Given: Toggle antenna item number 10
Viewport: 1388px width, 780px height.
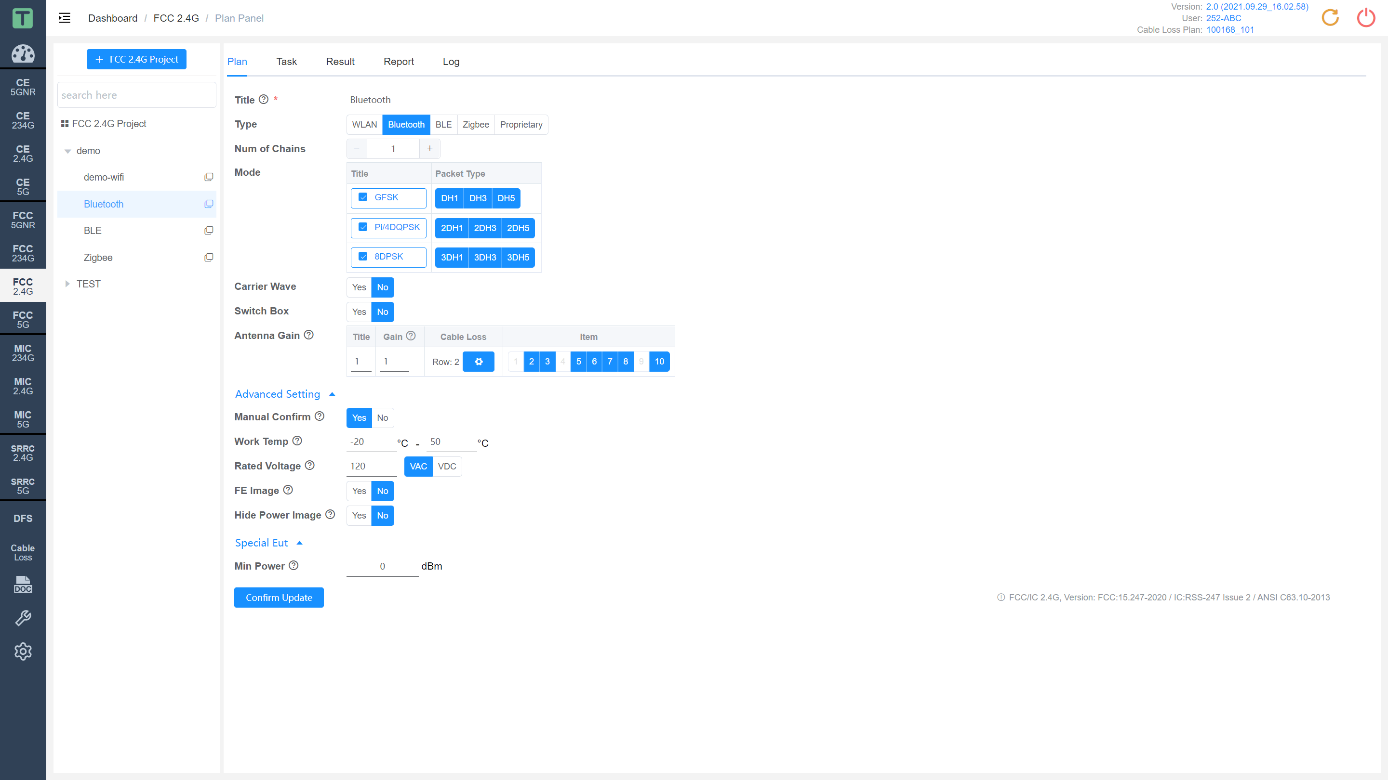Looking at the screenshot, I should (x=659, y=362).
